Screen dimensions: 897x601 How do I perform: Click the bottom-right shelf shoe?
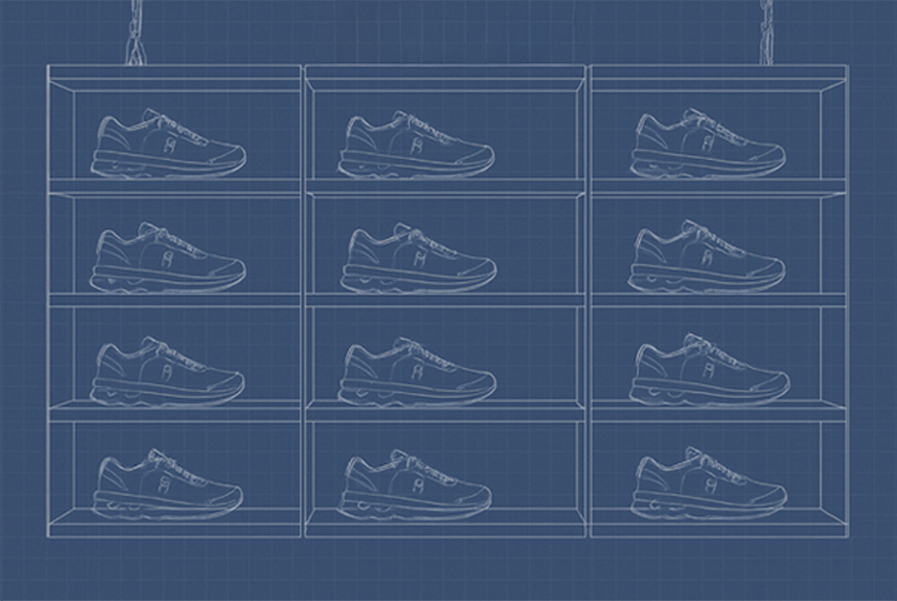click(x=709, y=483)
